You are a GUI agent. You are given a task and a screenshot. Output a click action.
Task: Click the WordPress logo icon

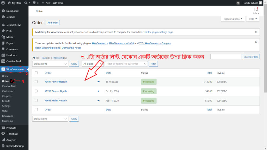(x=3, y=3)
